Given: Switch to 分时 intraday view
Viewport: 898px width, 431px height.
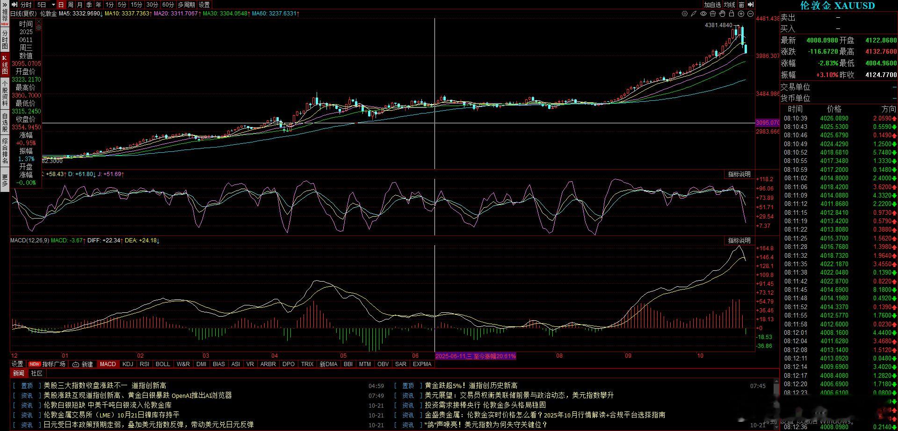Looking at the screenshot, I should [x=26, y=5].
